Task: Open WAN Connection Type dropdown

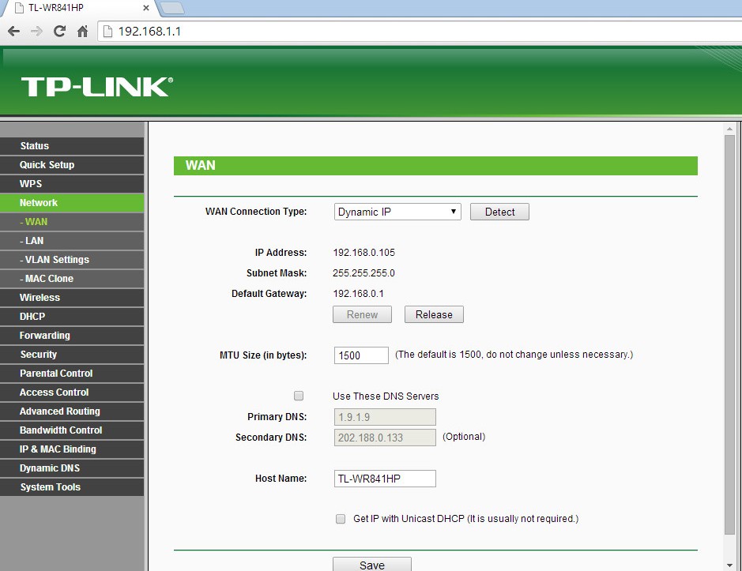Action: coord(397,212)
